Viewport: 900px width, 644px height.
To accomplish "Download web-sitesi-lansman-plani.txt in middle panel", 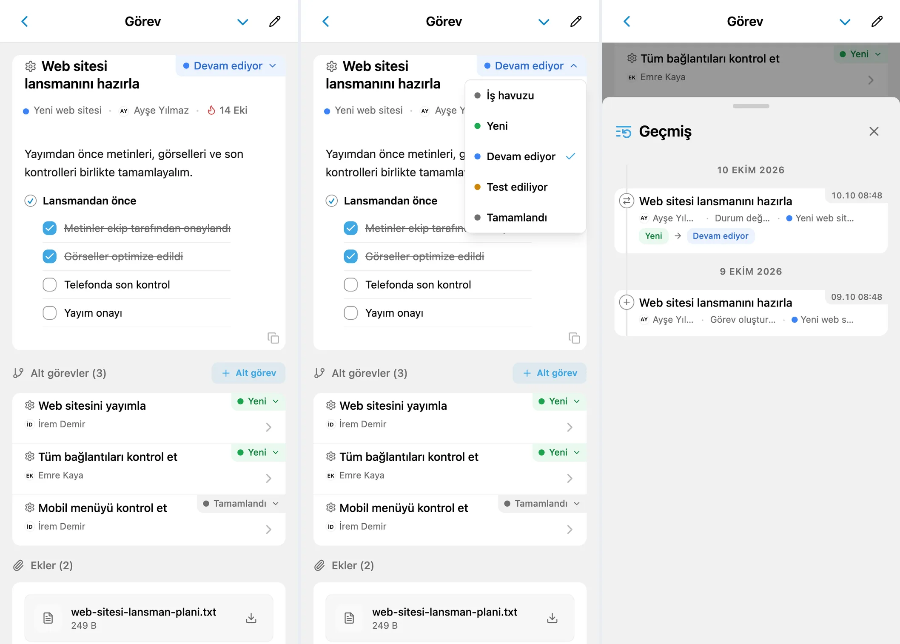I will tap(553, 618).
